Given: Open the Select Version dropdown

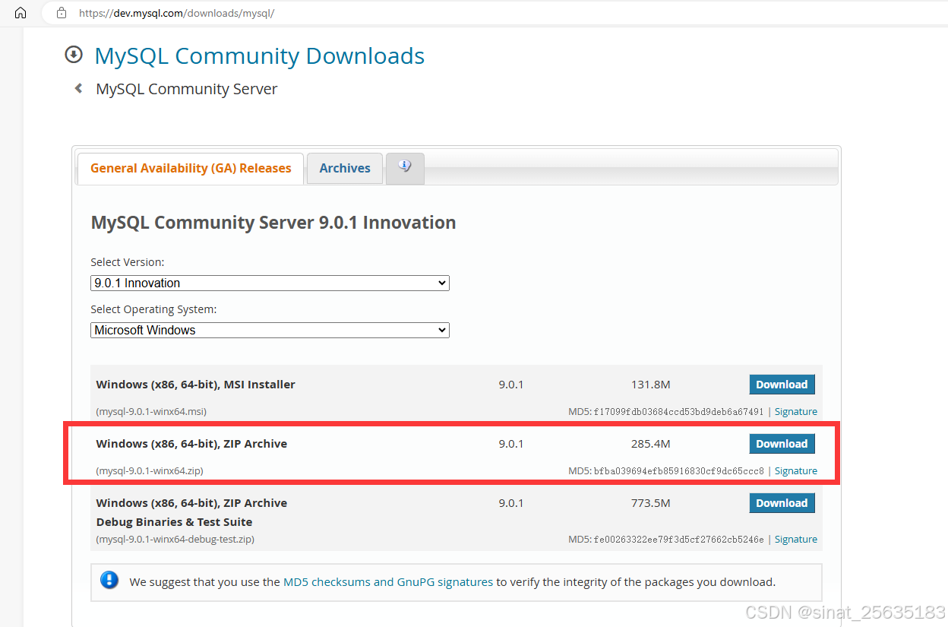Looking at the screenshot, I should (x=270, y=283).
